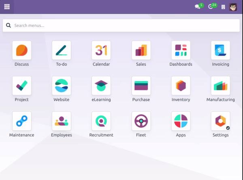
Task: Launch the Project app
Action: (x=22, y=86)
